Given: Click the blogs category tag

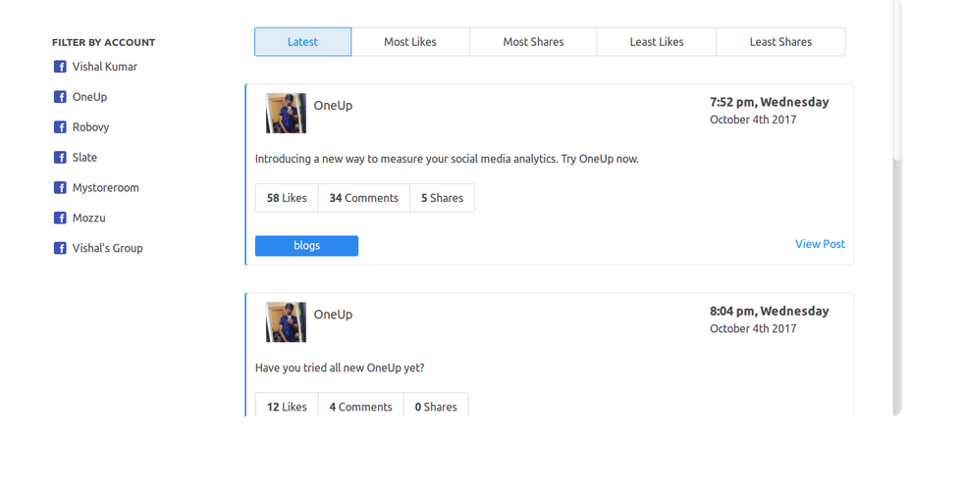Looking at the screenshot, I should [x=307, y=245].
